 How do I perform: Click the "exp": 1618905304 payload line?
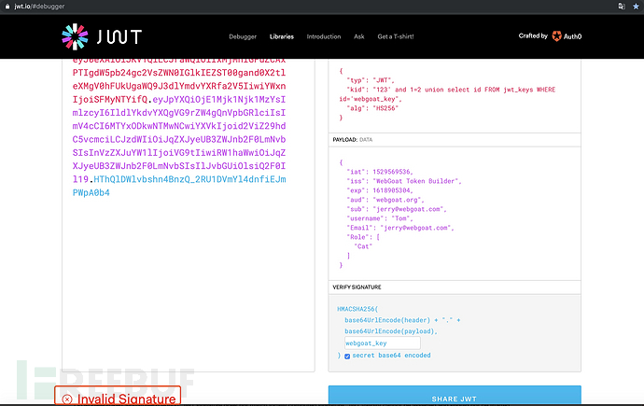pyautogui.click(x=380, y=190)
